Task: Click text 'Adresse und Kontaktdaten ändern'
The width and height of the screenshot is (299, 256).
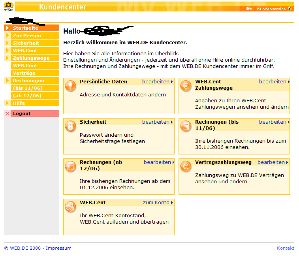Action: [123, 94]
